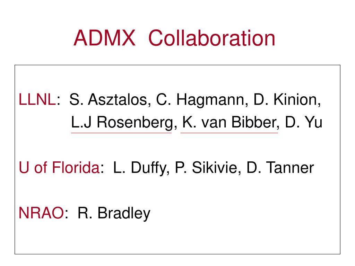Click the word Collaboration in the title

click(212, 38)
